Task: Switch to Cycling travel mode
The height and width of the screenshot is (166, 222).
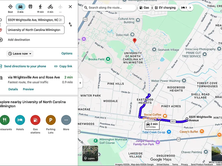Action: [50, 7]
